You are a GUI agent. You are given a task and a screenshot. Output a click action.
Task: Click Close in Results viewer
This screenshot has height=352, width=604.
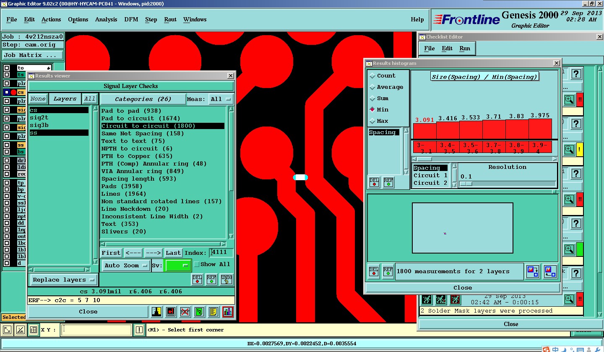(88, 311)
